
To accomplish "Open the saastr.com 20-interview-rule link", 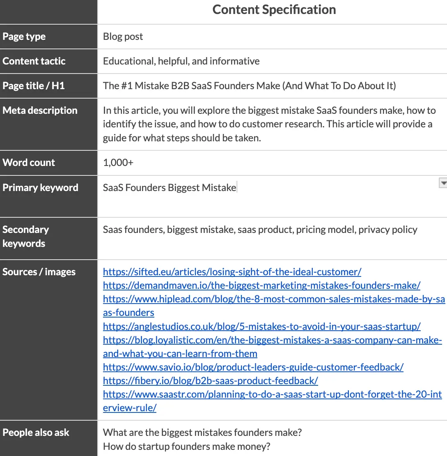I will point(272,395).
